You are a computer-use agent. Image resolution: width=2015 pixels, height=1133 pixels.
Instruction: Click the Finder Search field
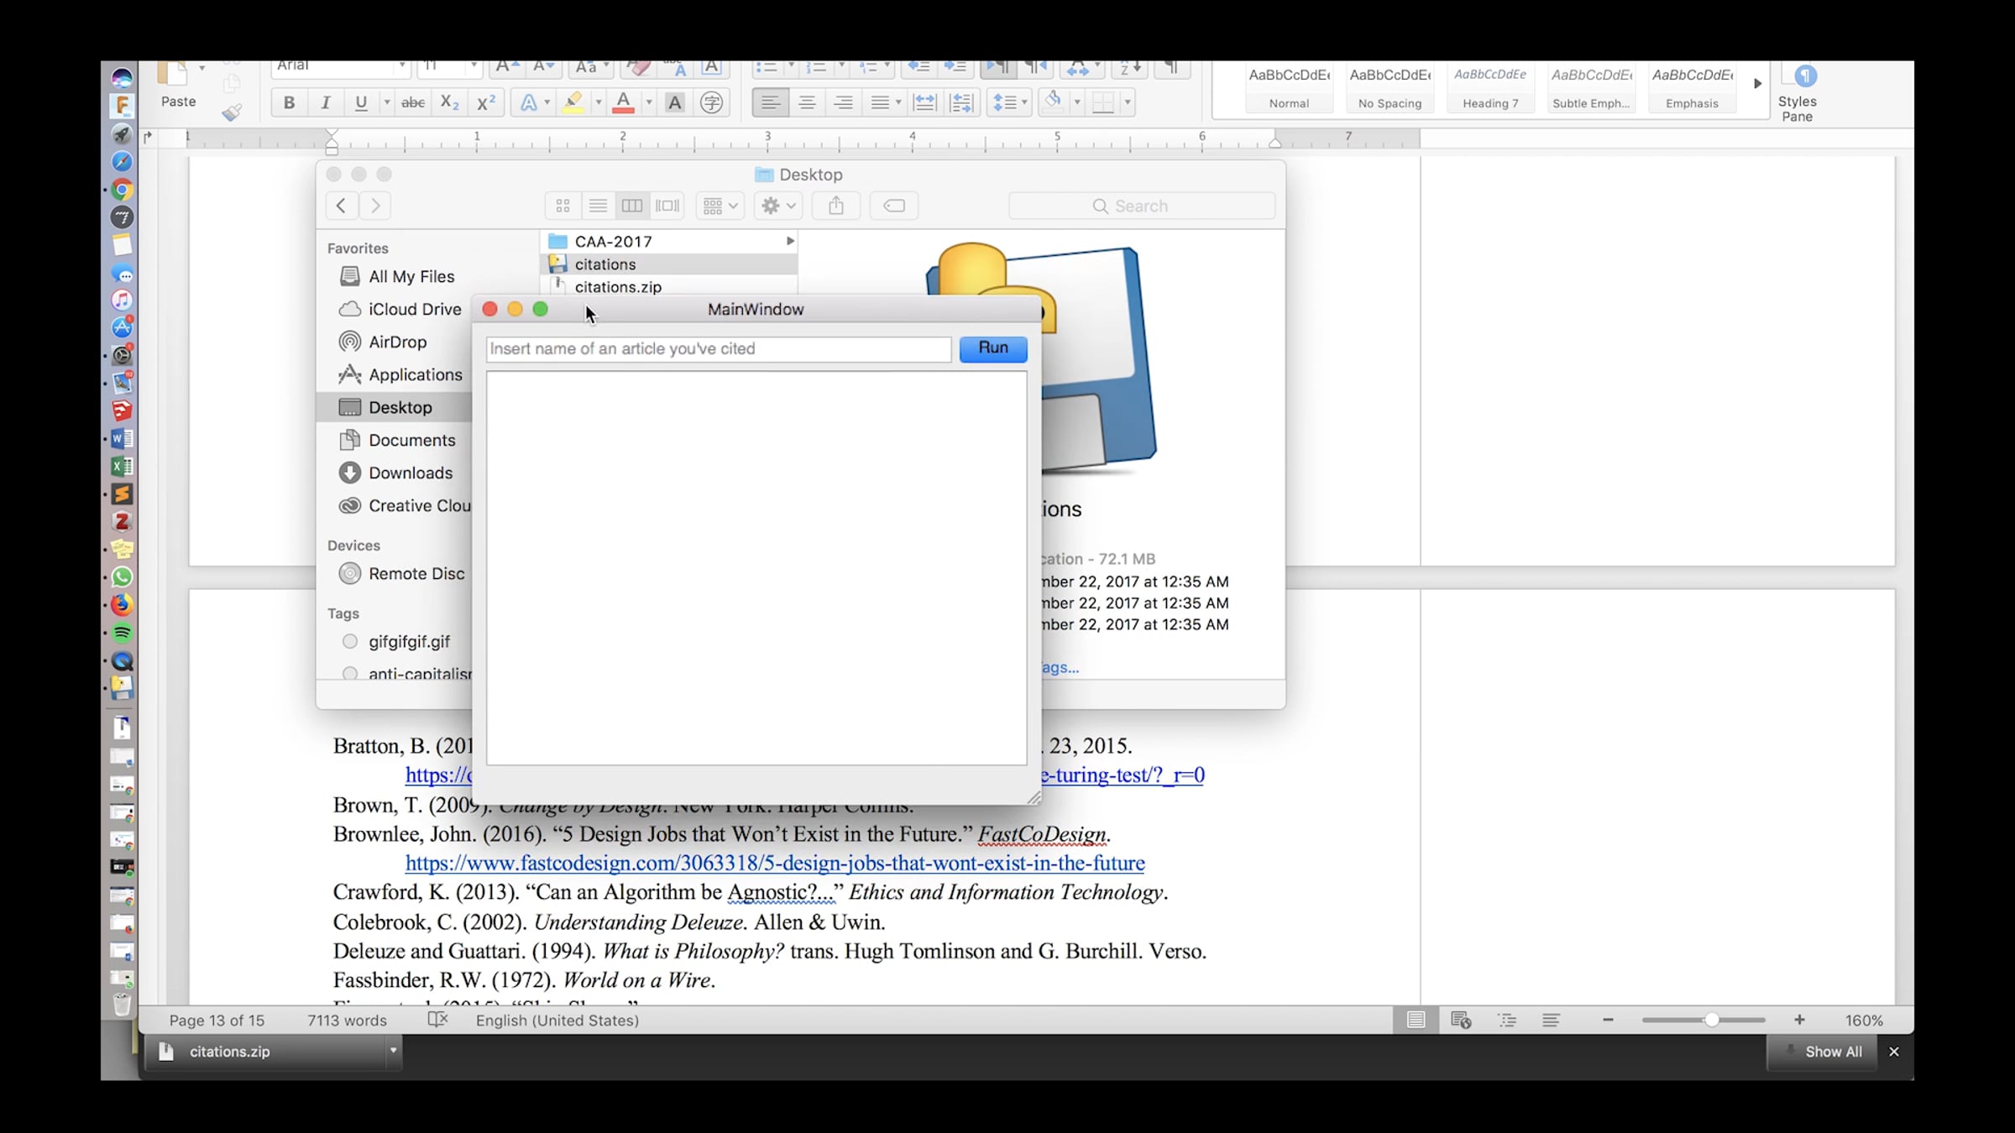point(1142,206)
